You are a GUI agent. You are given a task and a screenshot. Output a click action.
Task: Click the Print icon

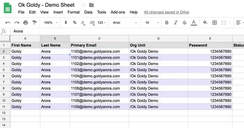[26, 23]
